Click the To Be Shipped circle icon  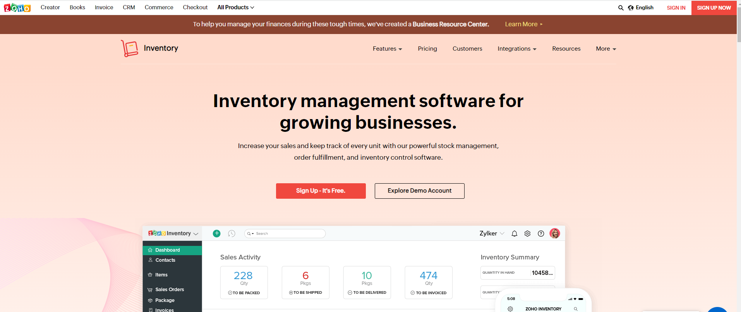click(291, 293)
